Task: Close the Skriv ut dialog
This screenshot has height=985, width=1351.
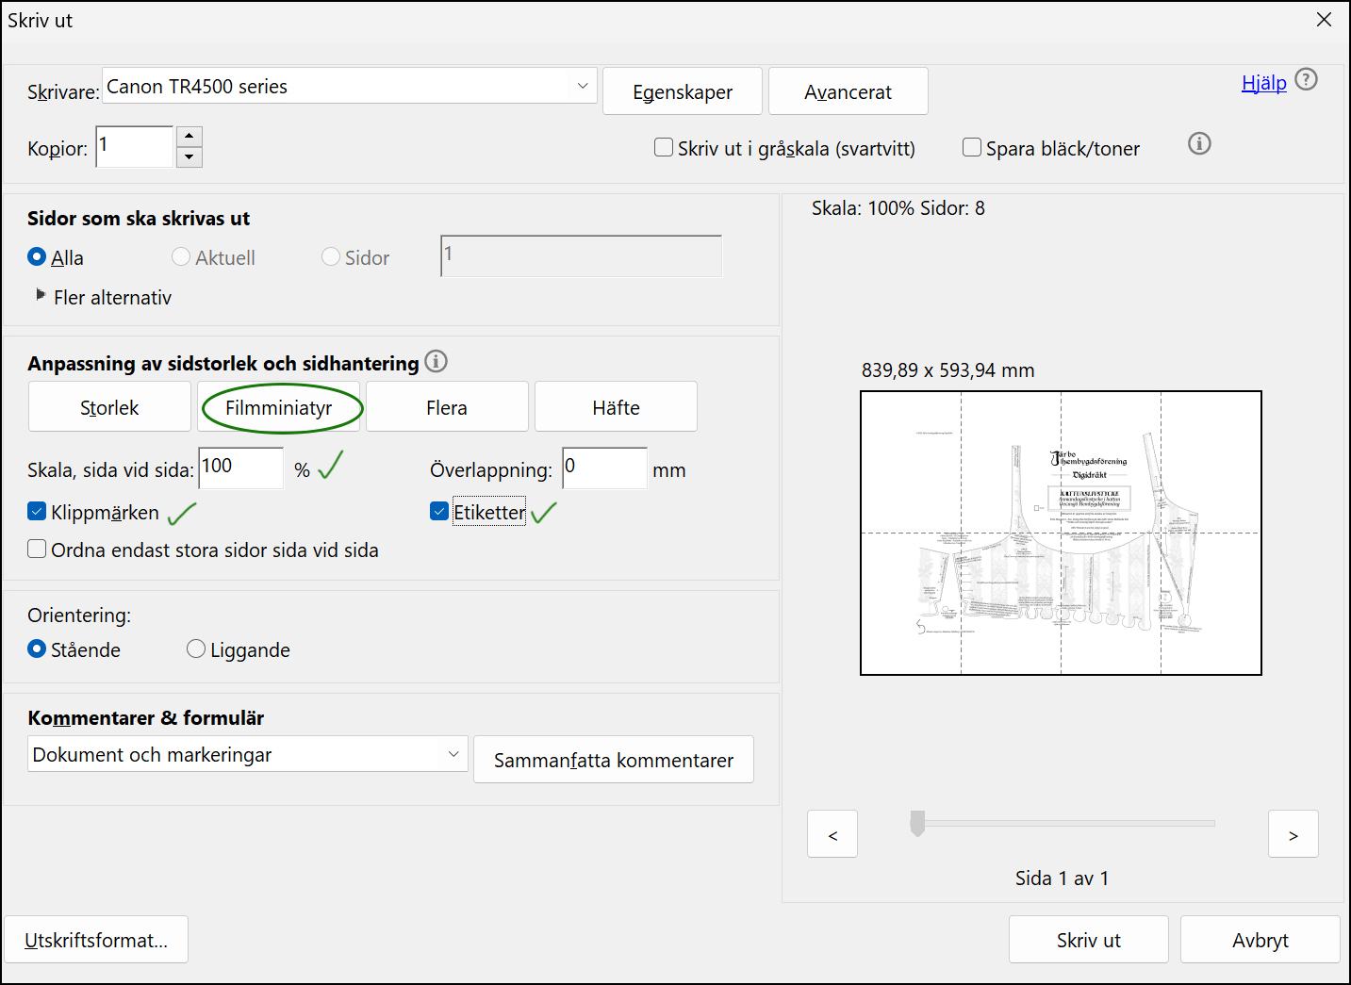Action: click(x=1324, y=20)
